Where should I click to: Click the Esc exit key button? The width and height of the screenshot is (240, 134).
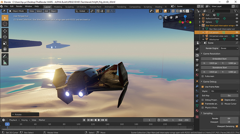click(229, 96)
